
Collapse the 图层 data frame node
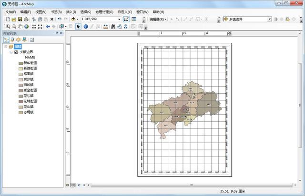6,47
